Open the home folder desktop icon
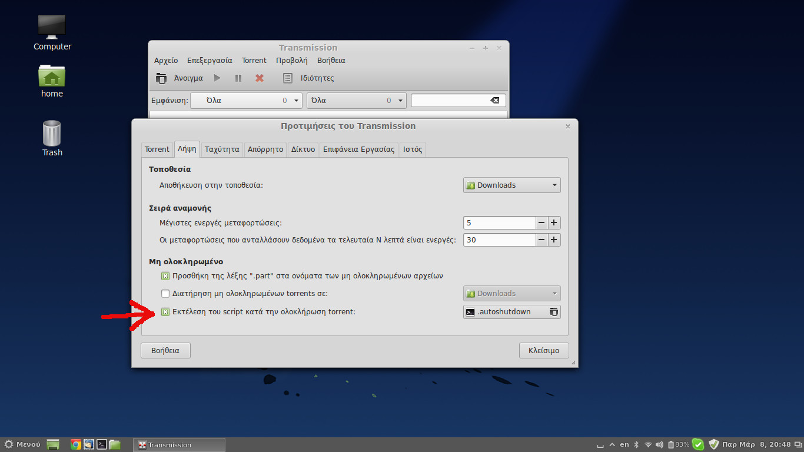The width and height of the screenshot is (804, 452). pyautogui.click(x=52, y=75)
